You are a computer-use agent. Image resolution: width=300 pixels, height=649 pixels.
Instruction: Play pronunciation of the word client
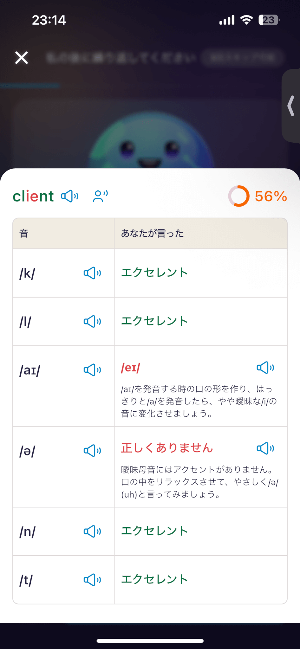[70, 196]
